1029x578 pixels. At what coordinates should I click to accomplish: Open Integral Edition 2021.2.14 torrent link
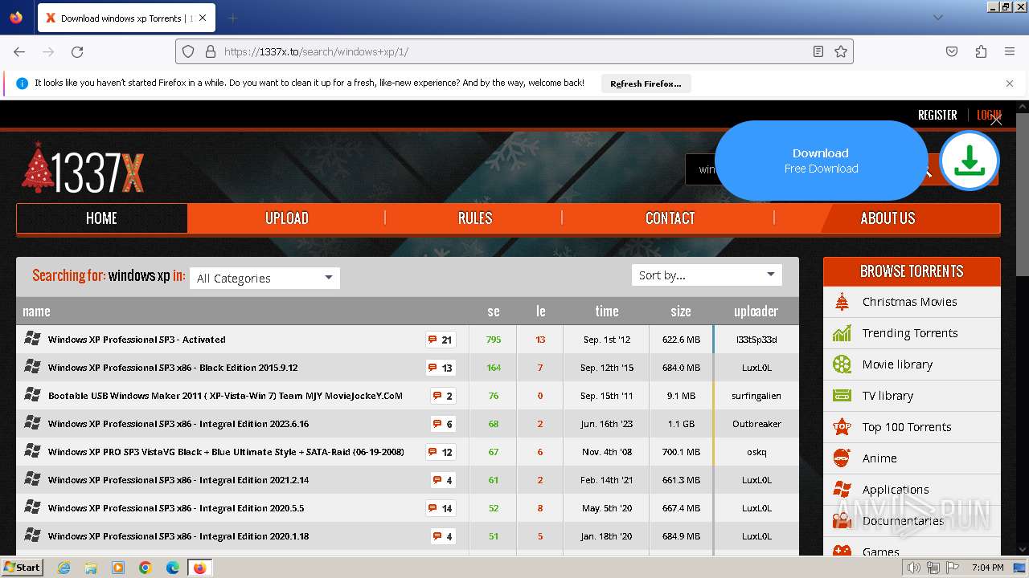[178, 480]
